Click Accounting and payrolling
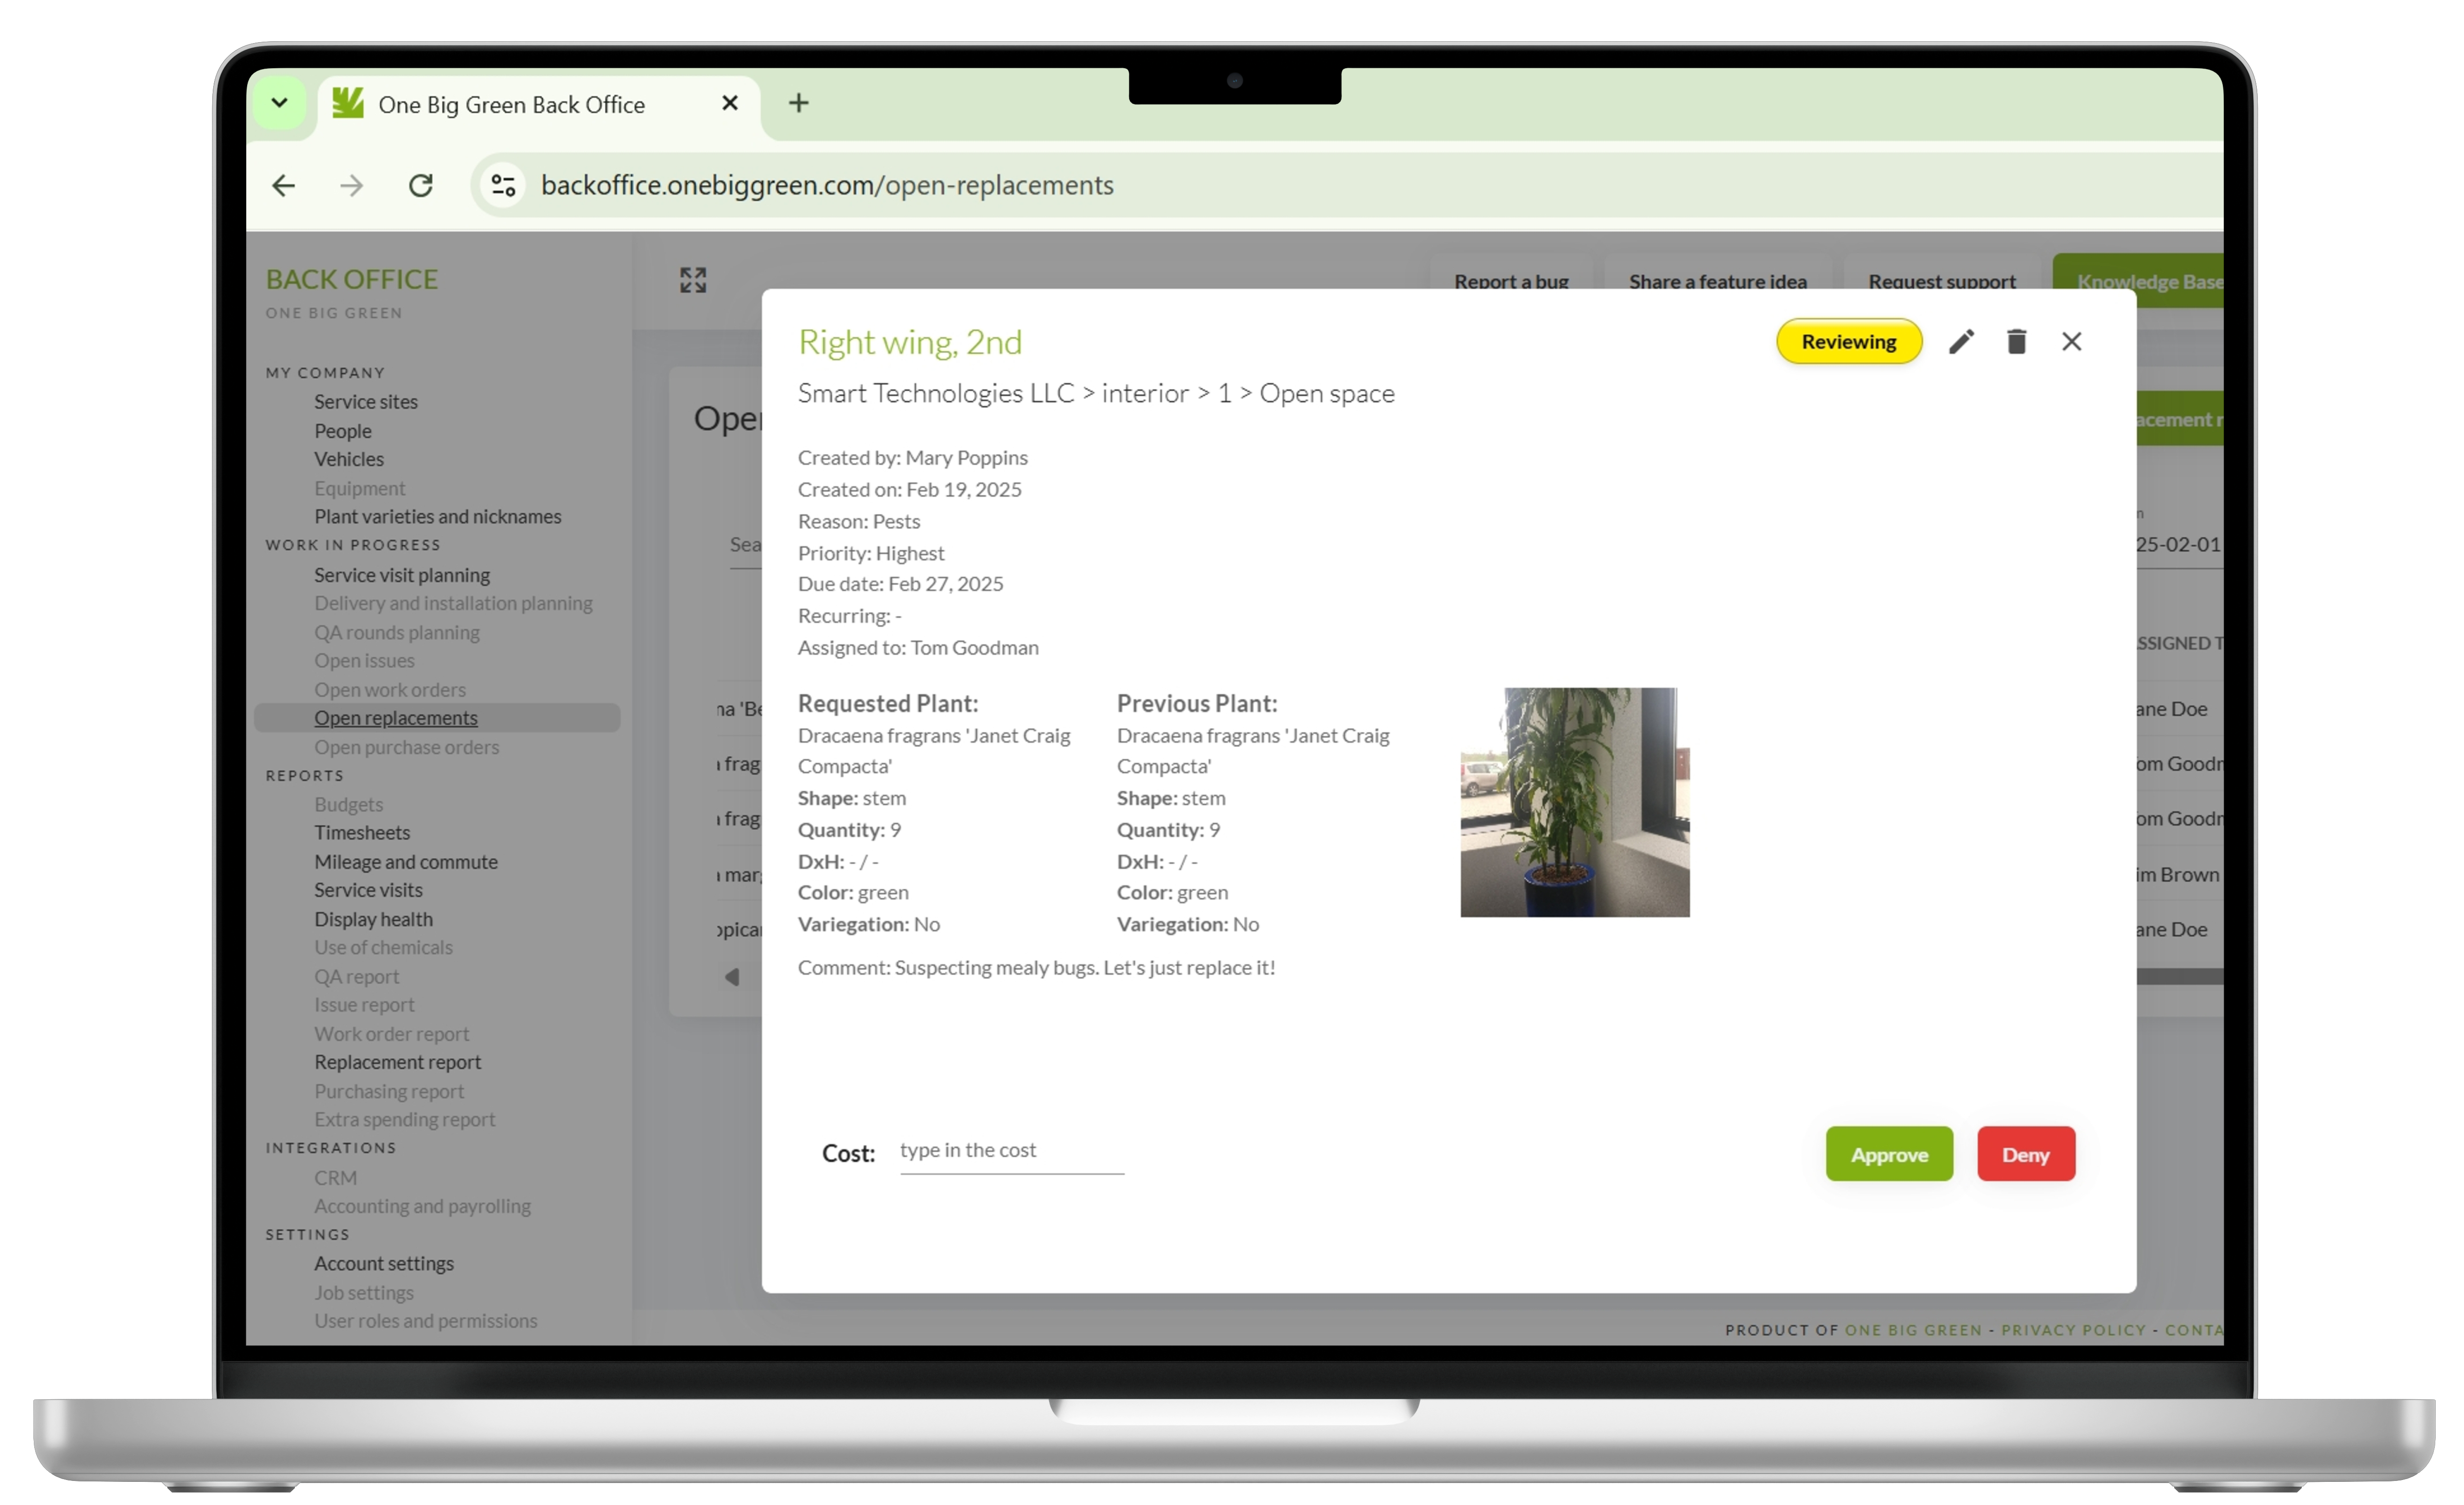This screenshot has width=2464, height=1505. pyautogui.click(x=422, y=1207)
